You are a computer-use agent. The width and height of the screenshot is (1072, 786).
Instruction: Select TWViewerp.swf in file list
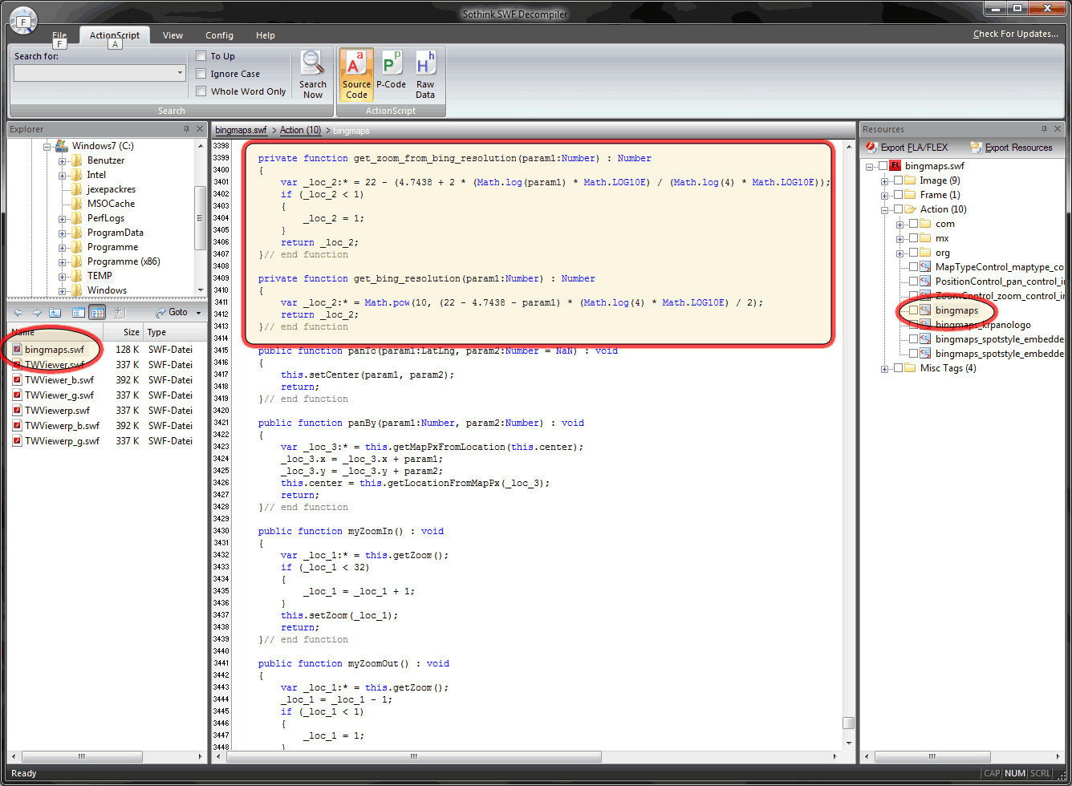[x=57, y=410]
